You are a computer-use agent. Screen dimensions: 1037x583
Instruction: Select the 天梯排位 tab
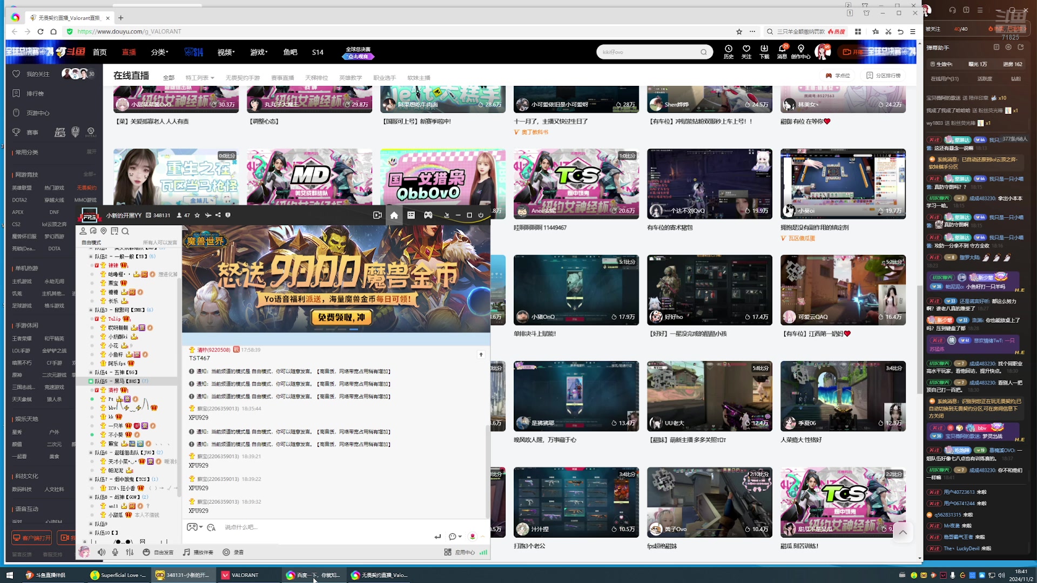(317, 78)
